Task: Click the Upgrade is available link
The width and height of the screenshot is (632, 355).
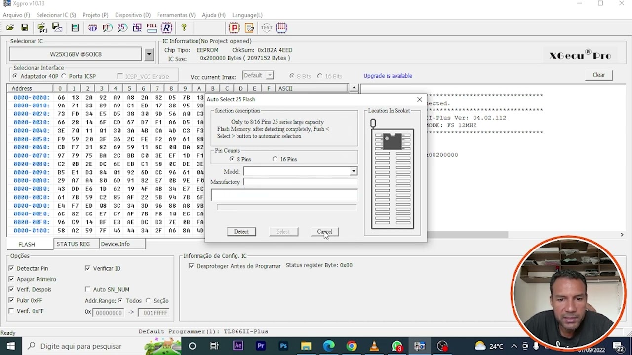Action: pos(388,76)
